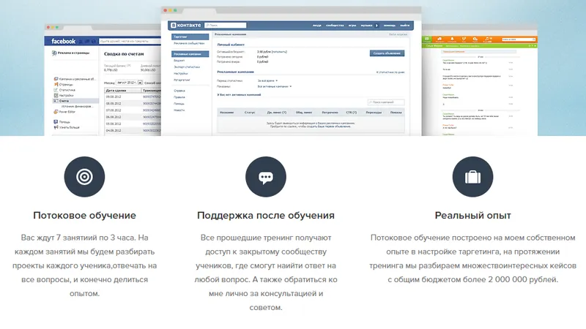Click the Реклама и страницы icon in Facebook
The height and width of the screenshot is (329, 586).
pos(54,53)
